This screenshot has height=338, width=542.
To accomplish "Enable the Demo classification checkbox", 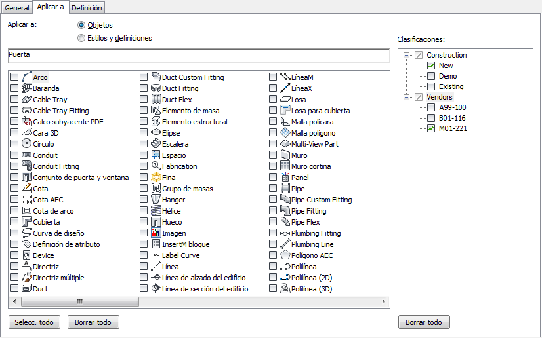I will tap(431, 76).
